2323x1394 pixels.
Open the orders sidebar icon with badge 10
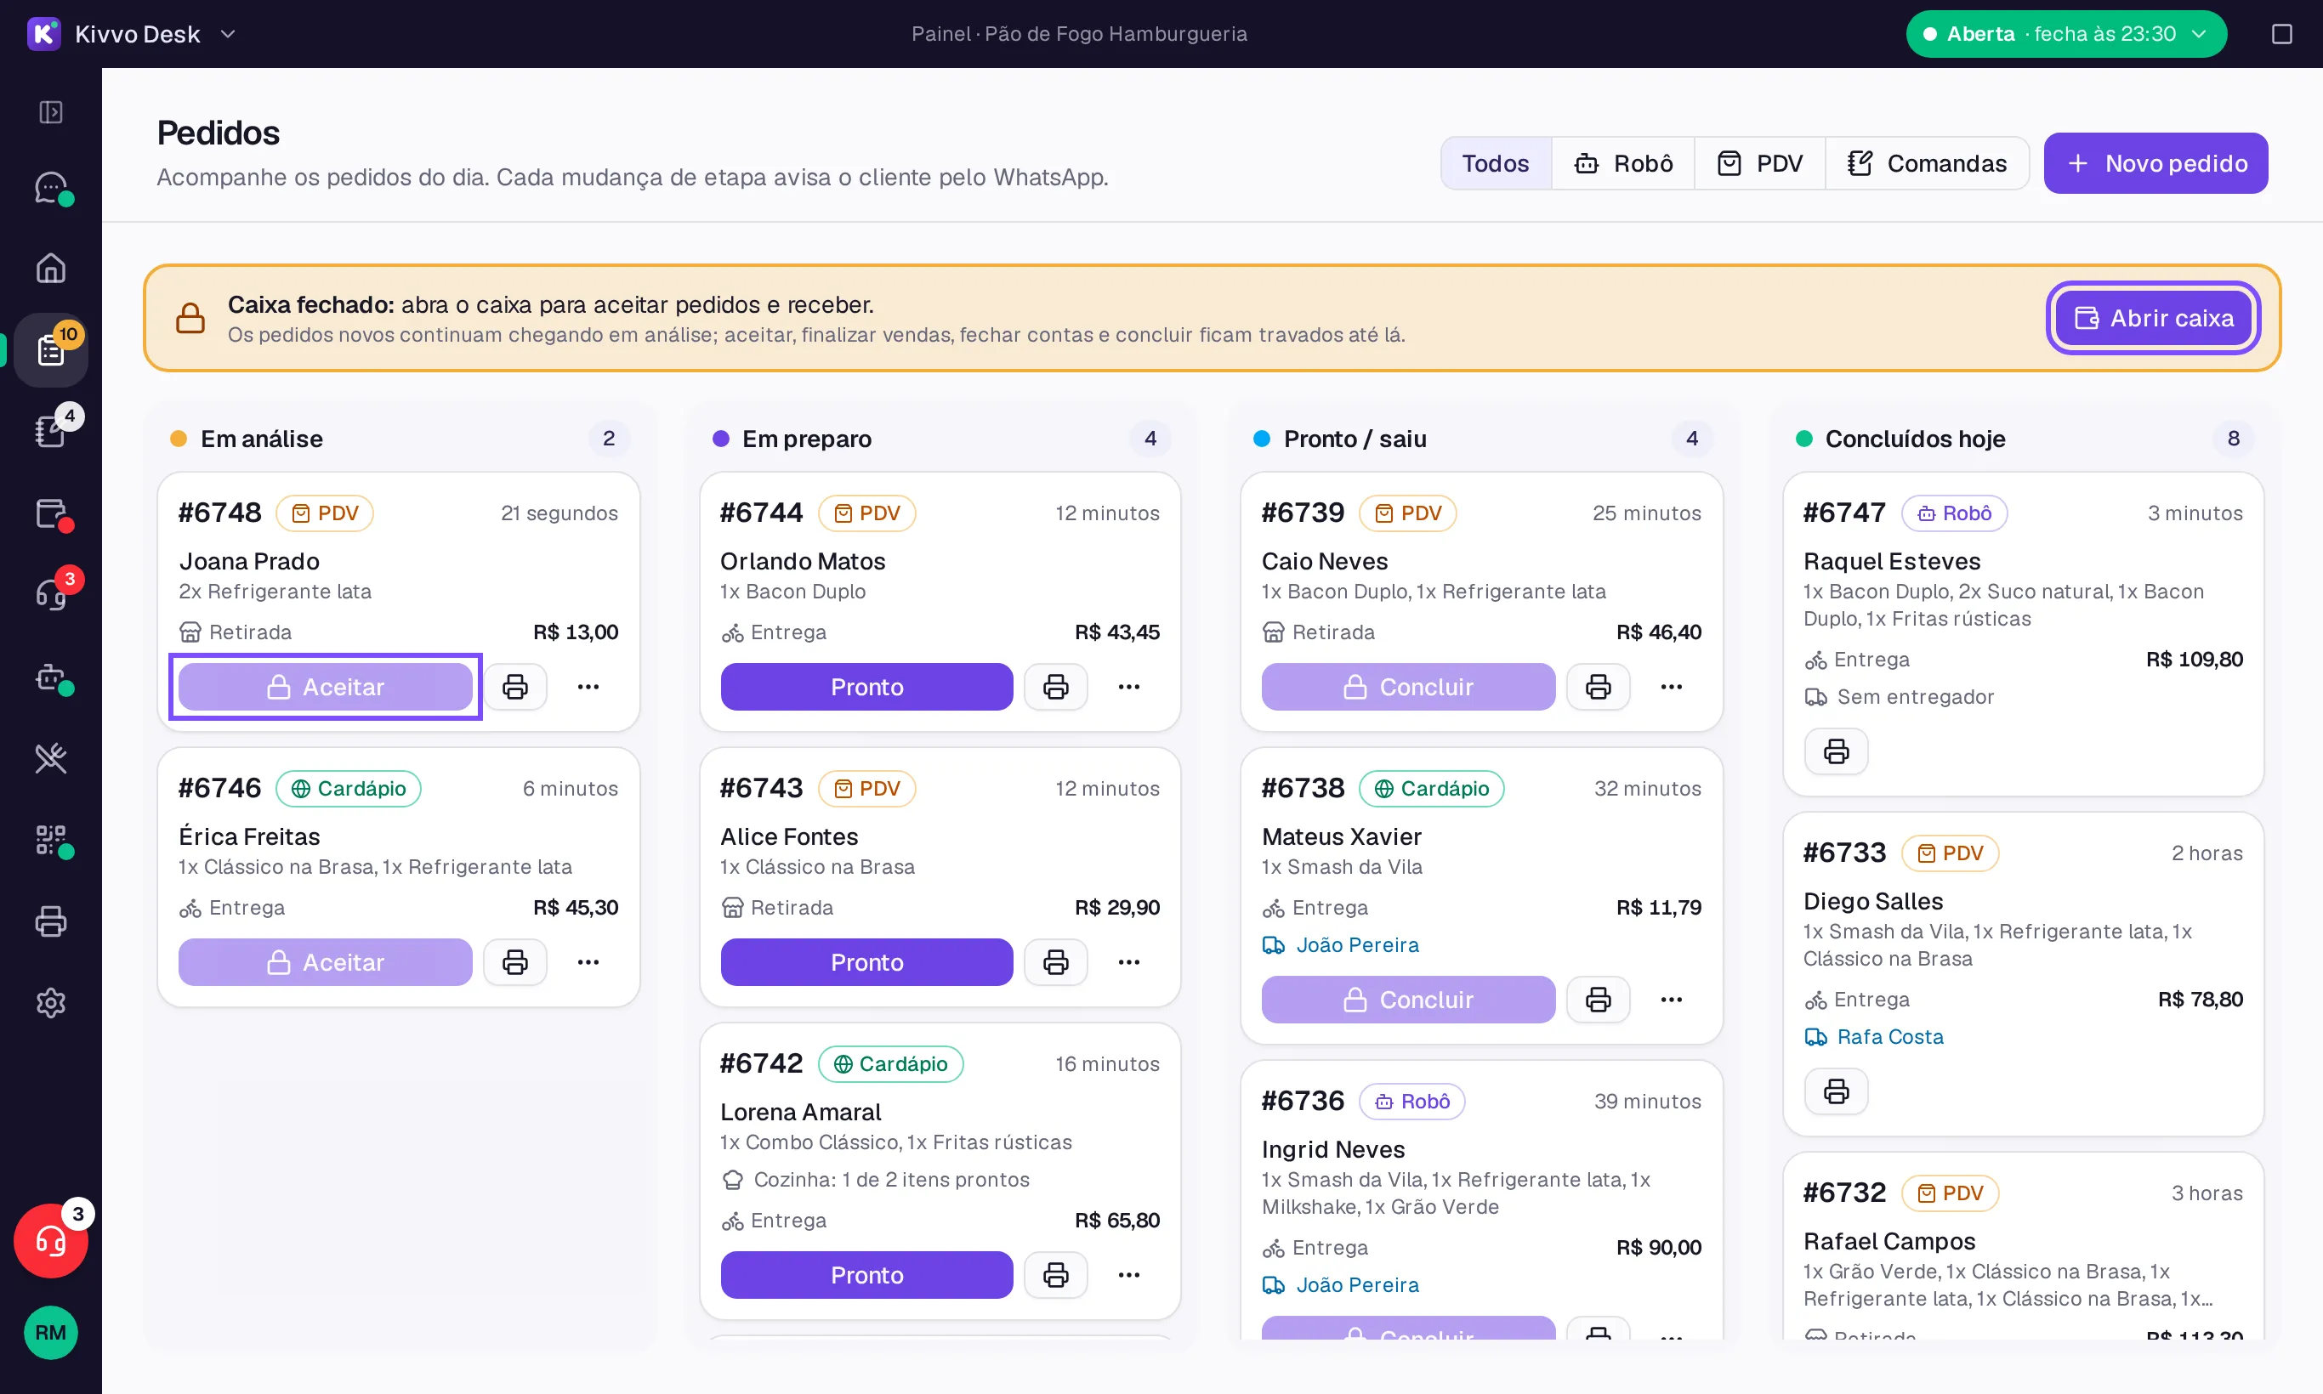(51, 350)
